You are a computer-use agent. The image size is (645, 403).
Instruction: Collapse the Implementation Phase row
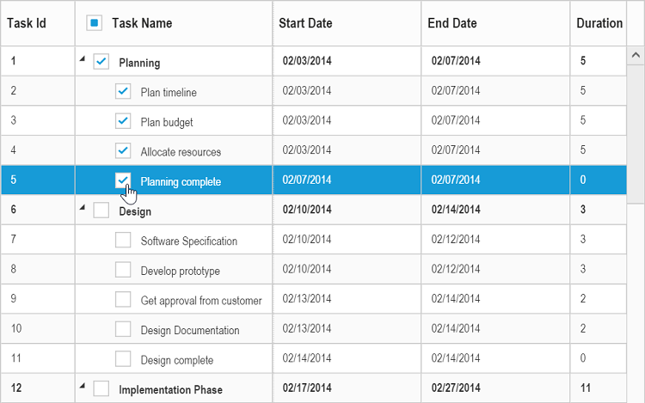click(83, 387)
